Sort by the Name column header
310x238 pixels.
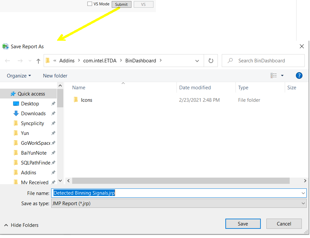[79, 87]
